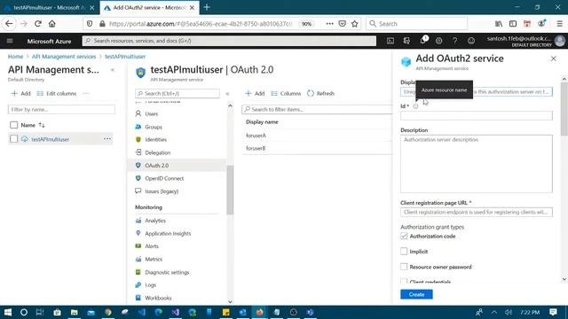Click the Id field info icon
The image size is (568, 319).
[x=415, y=106]
